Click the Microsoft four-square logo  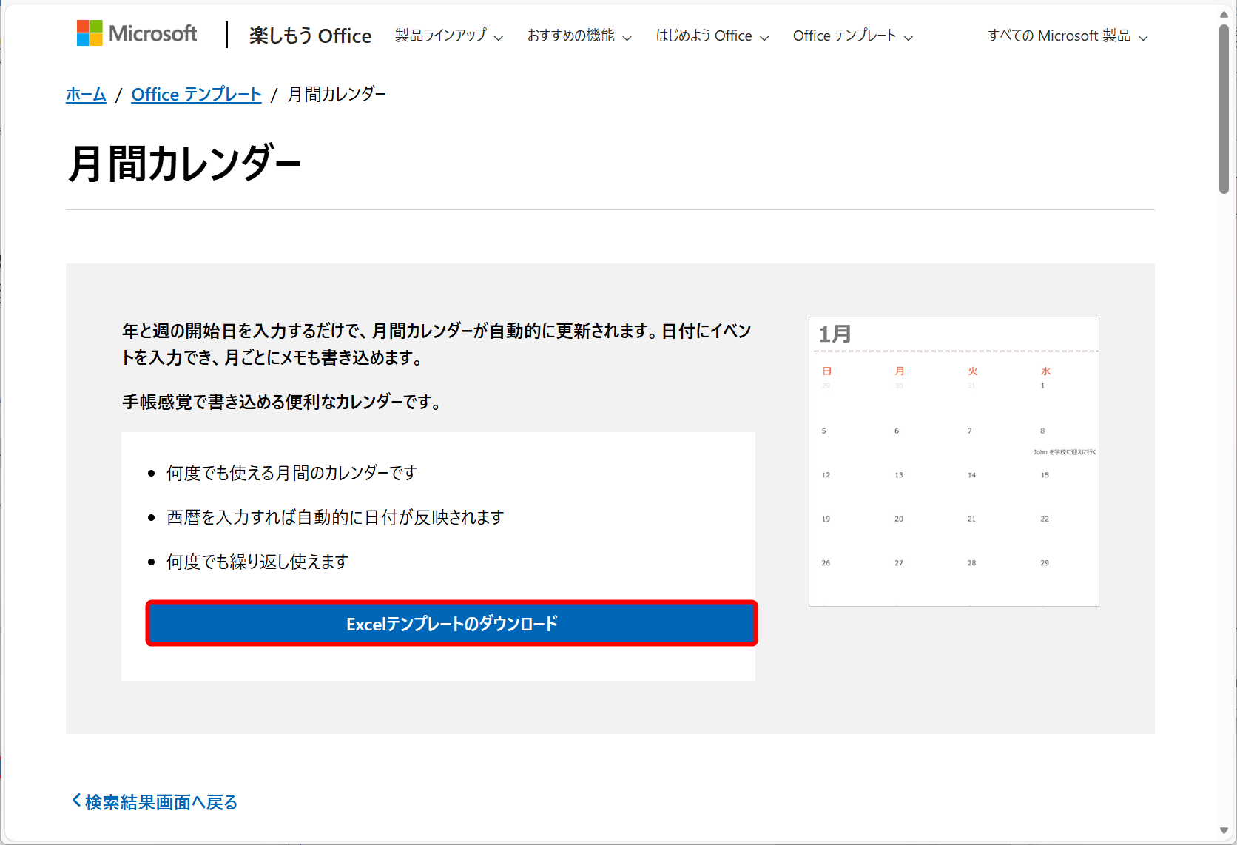(x=89, y=33)
